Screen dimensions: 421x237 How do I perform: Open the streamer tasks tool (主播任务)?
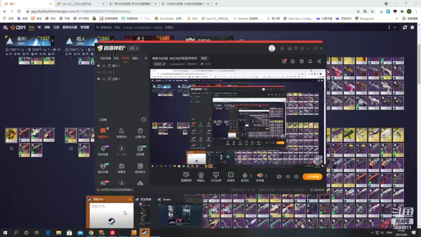140,133
